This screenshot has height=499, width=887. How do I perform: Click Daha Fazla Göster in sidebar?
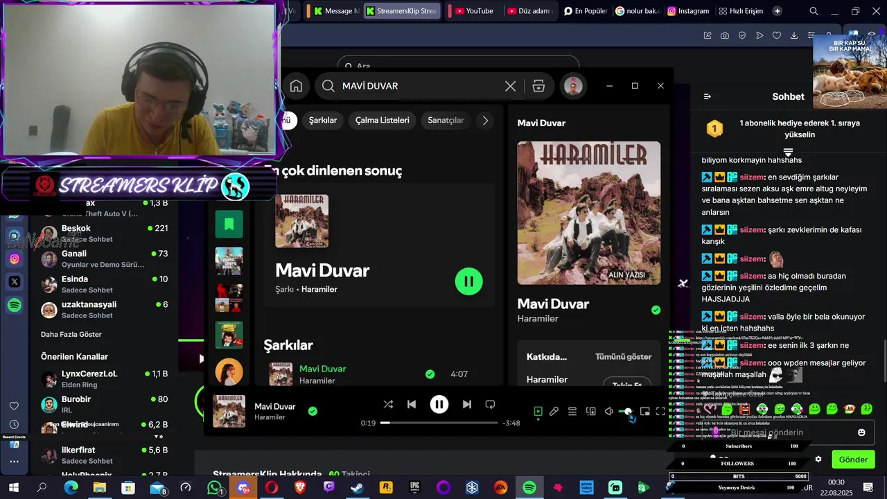click(x=71, y=334)
